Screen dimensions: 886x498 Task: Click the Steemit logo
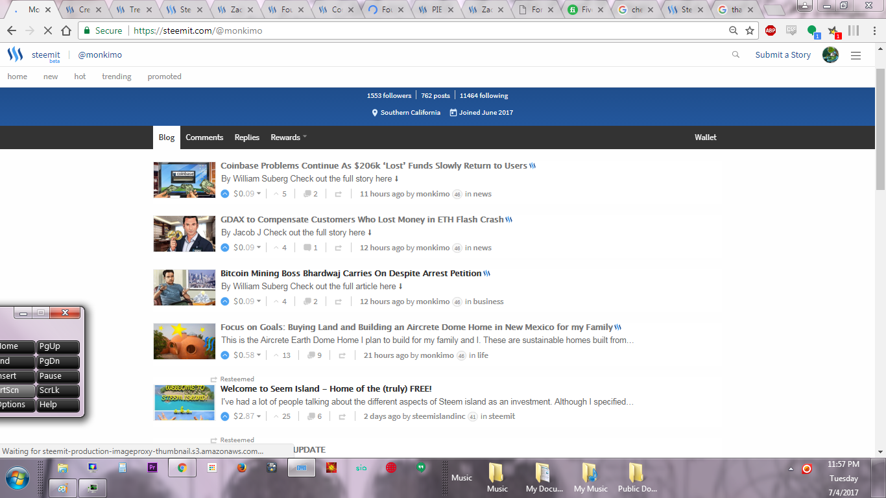tap(15, 54)
